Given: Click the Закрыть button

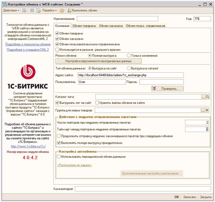Looking at the screenshot, I should click(206, 197).
